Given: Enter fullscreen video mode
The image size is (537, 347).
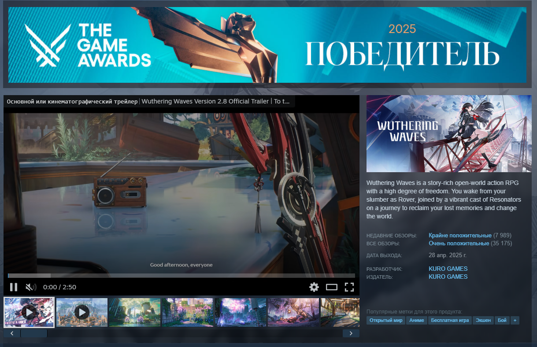Looking at the screenshot, I should (349, 287).
